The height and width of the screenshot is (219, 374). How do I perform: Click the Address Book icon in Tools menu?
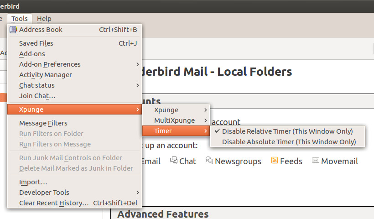13,30
